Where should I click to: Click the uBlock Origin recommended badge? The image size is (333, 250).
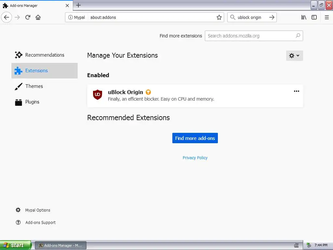[148, 92]
